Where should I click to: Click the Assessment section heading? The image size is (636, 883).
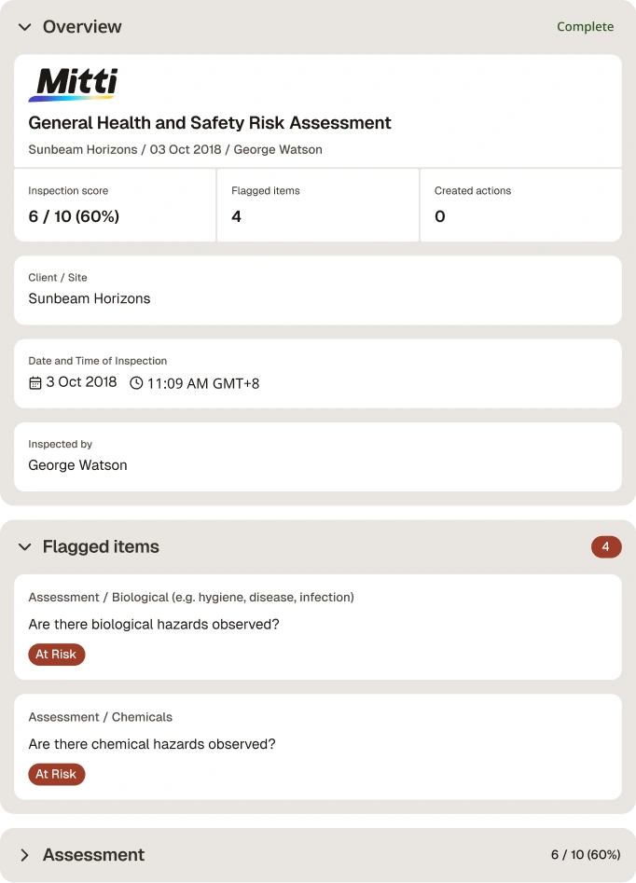(93, 855)
